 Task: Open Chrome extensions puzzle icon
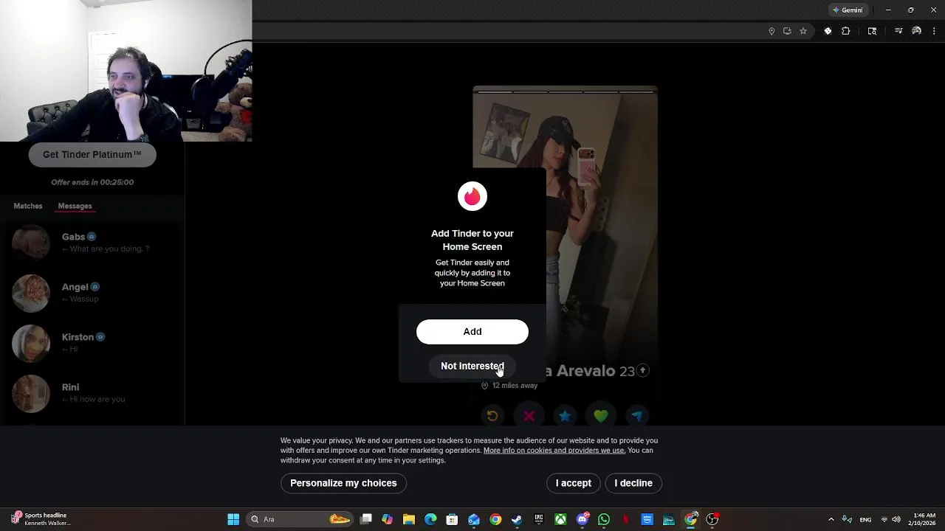tap(846, 31)
